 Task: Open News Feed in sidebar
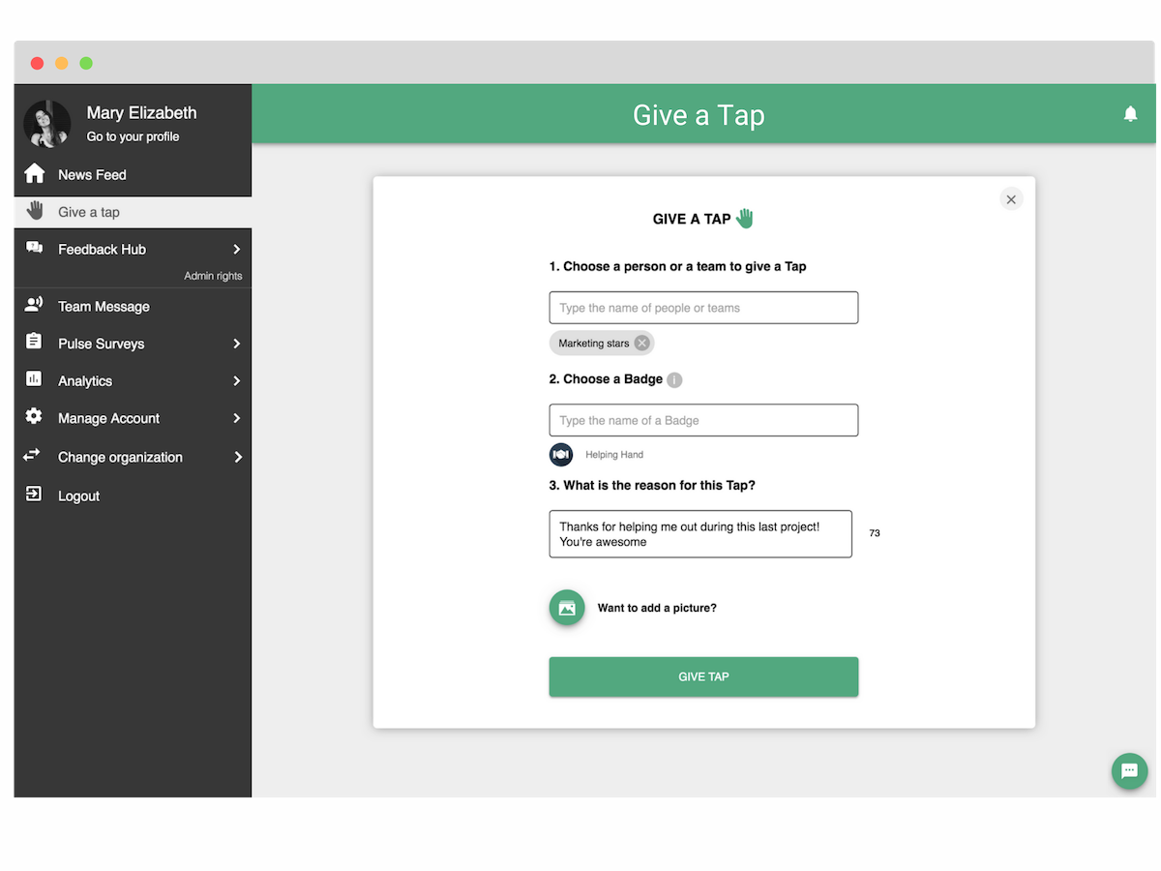133,174
